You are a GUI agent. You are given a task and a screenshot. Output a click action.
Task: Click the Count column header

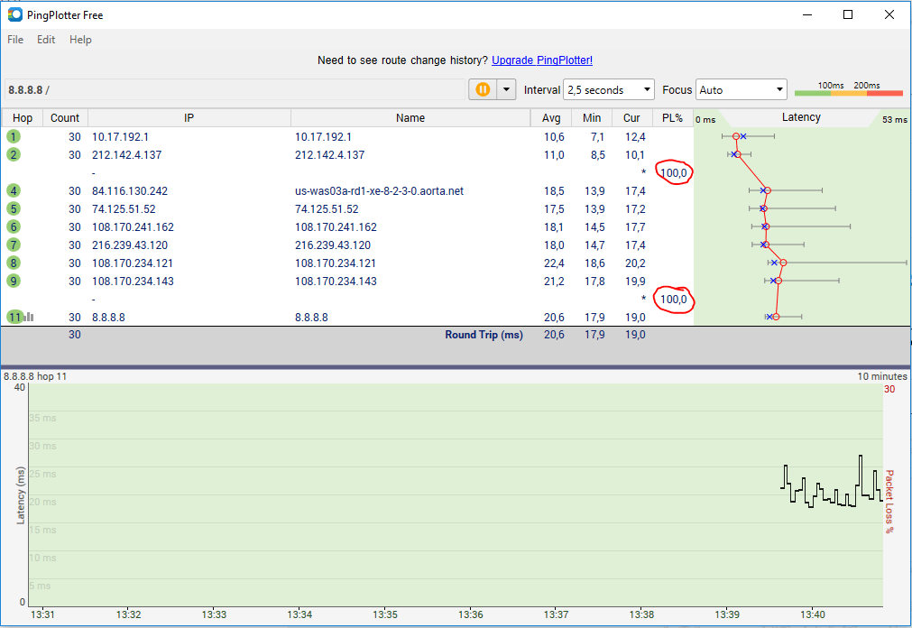(65, 117)
